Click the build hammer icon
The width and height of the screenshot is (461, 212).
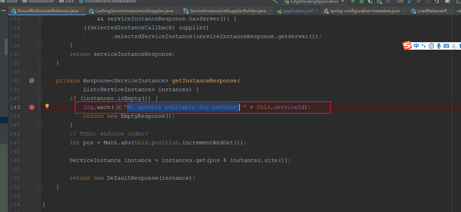point(275,1)
